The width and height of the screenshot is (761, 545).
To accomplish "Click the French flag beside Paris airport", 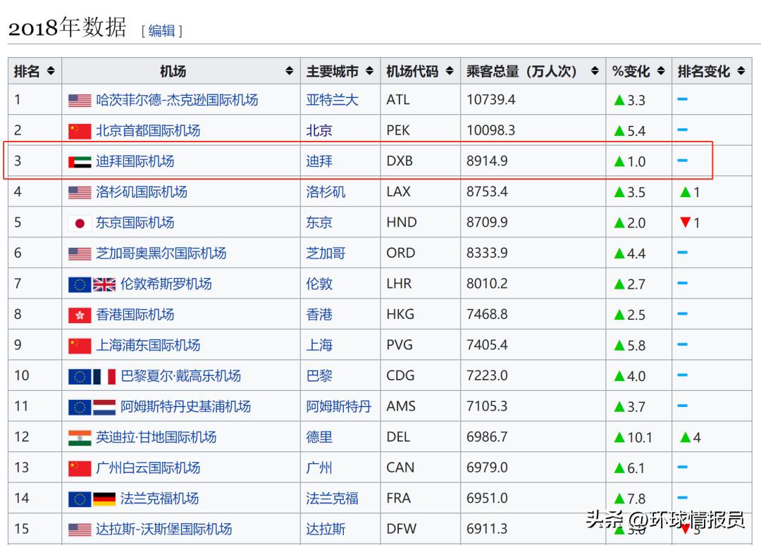I will (x=104, y=376).
